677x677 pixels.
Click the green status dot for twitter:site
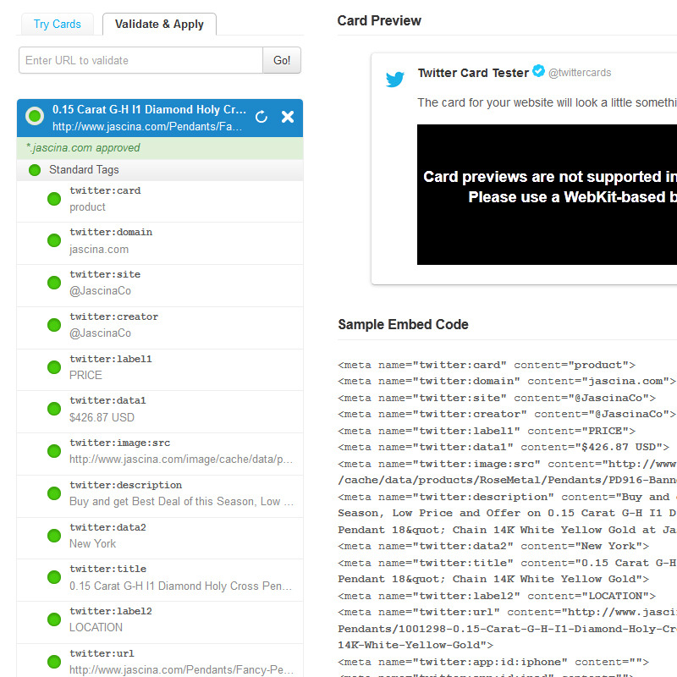(x=54, y=283)
